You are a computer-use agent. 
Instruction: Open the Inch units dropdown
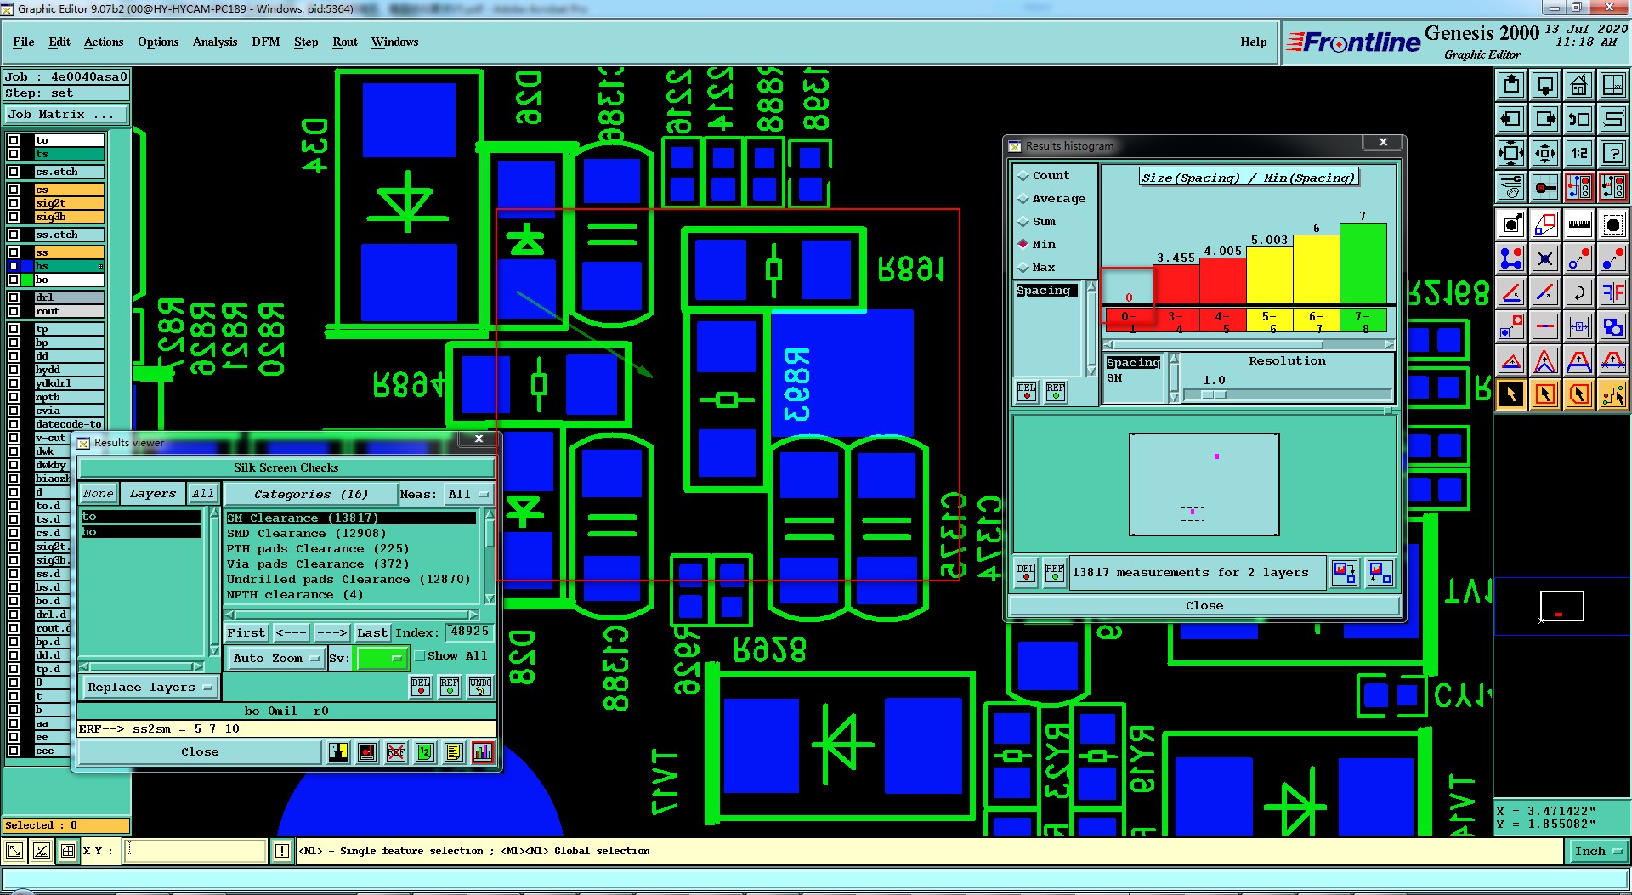[1597, 851]
